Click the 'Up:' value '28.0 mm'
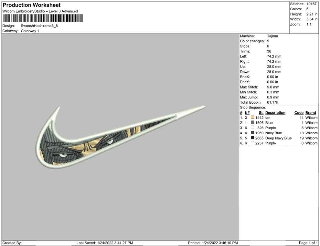The width and height of the screenshot is (320, 246). point(274,67)
